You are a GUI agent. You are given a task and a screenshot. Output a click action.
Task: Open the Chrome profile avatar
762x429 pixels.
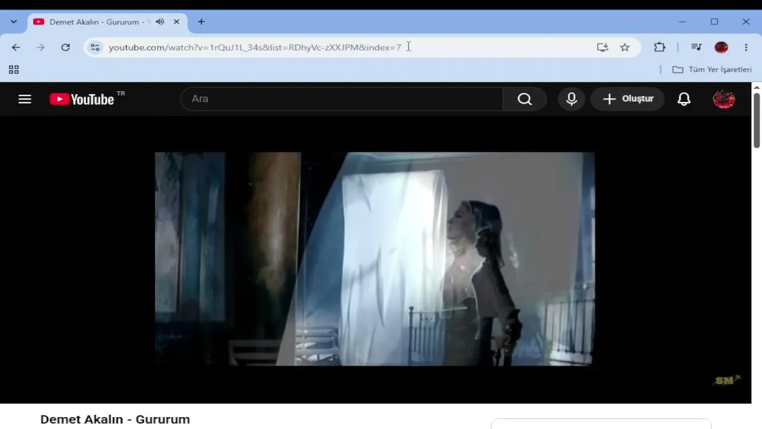[721, 47]
